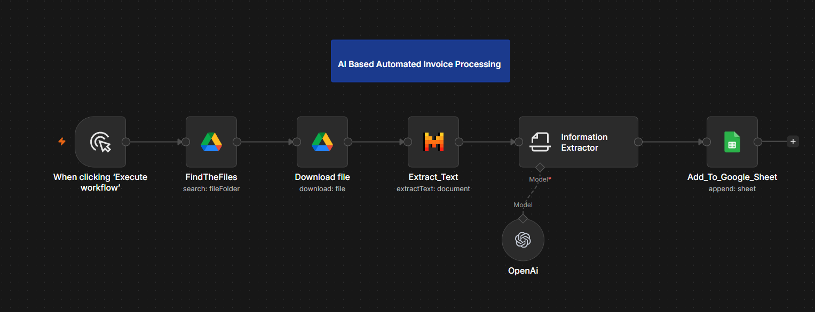The height and width of the screenshot is (312, 815).
Task: Click the 'When clicking 'Execute workflow'' label
Action: [x=100, y=182]
